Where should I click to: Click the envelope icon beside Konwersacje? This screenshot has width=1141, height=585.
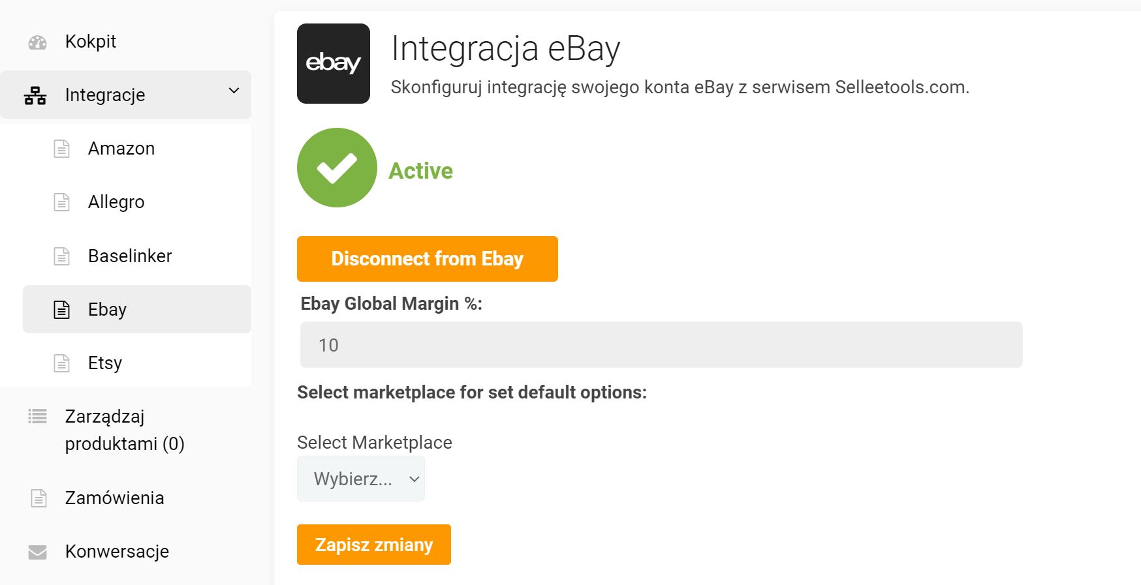tap(37, 552)
